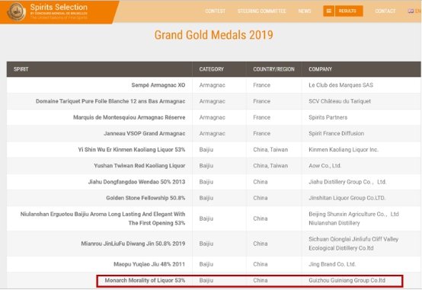Image resolution: width=422 pixels, height=290 pixels.
Task: Select Mianrou JinLiuFu Diwang Jin entry
Action: pyautogui.click(x=133, y=244)
